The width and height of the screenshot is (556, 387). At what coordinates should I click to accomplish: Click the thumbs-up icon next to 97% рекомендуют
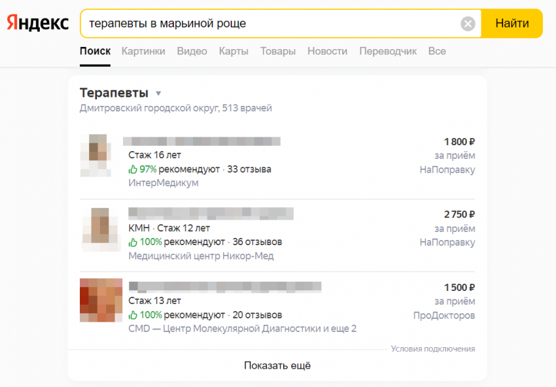tap(133, 169)
